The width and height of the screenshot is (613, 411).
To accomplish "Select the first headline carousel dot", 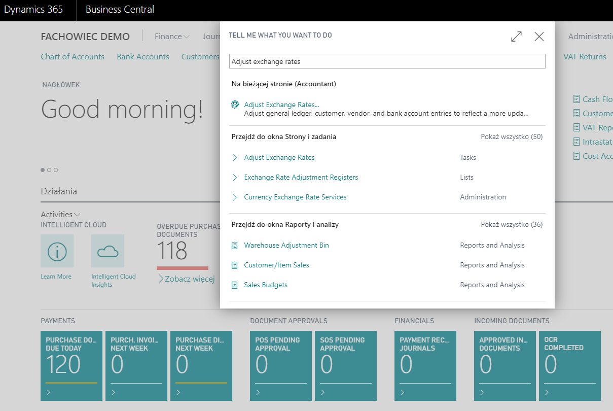I will pyautogui.click(x=43, y=170).
